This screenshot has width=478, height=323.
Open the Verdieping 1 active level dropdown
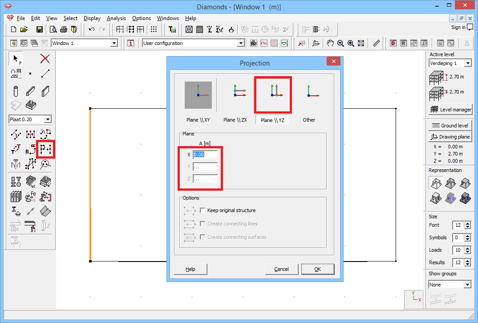tap(468, 63)
